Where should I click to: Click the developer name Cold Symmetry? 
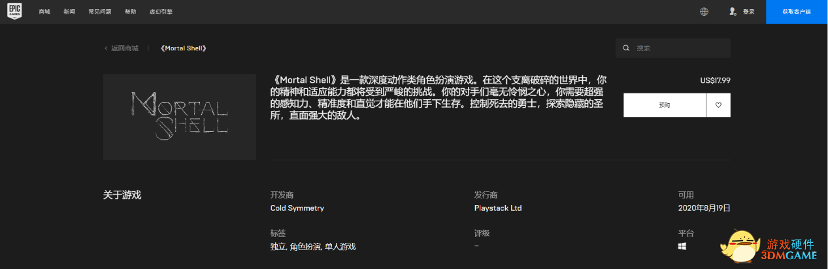(297, 208)
